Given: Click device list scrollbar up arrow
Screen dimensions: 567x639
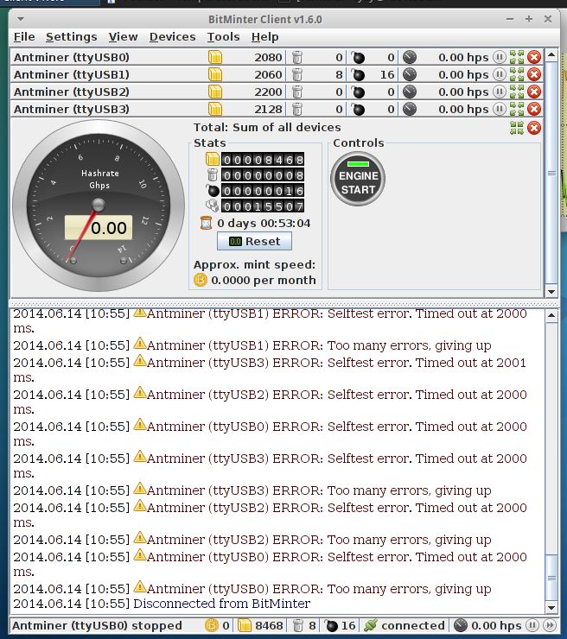Looking at the screenshot, I should [x=551, y=54].
